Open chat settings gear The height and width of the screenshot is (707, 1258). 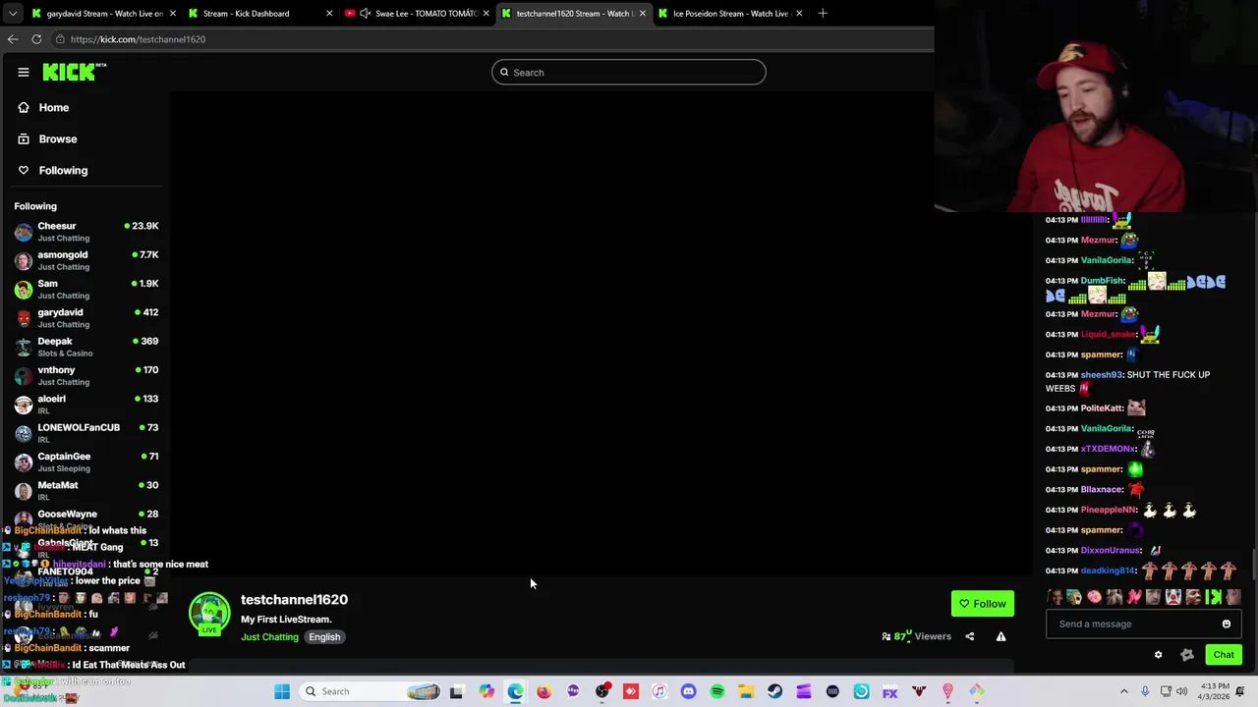point(1158,655)
